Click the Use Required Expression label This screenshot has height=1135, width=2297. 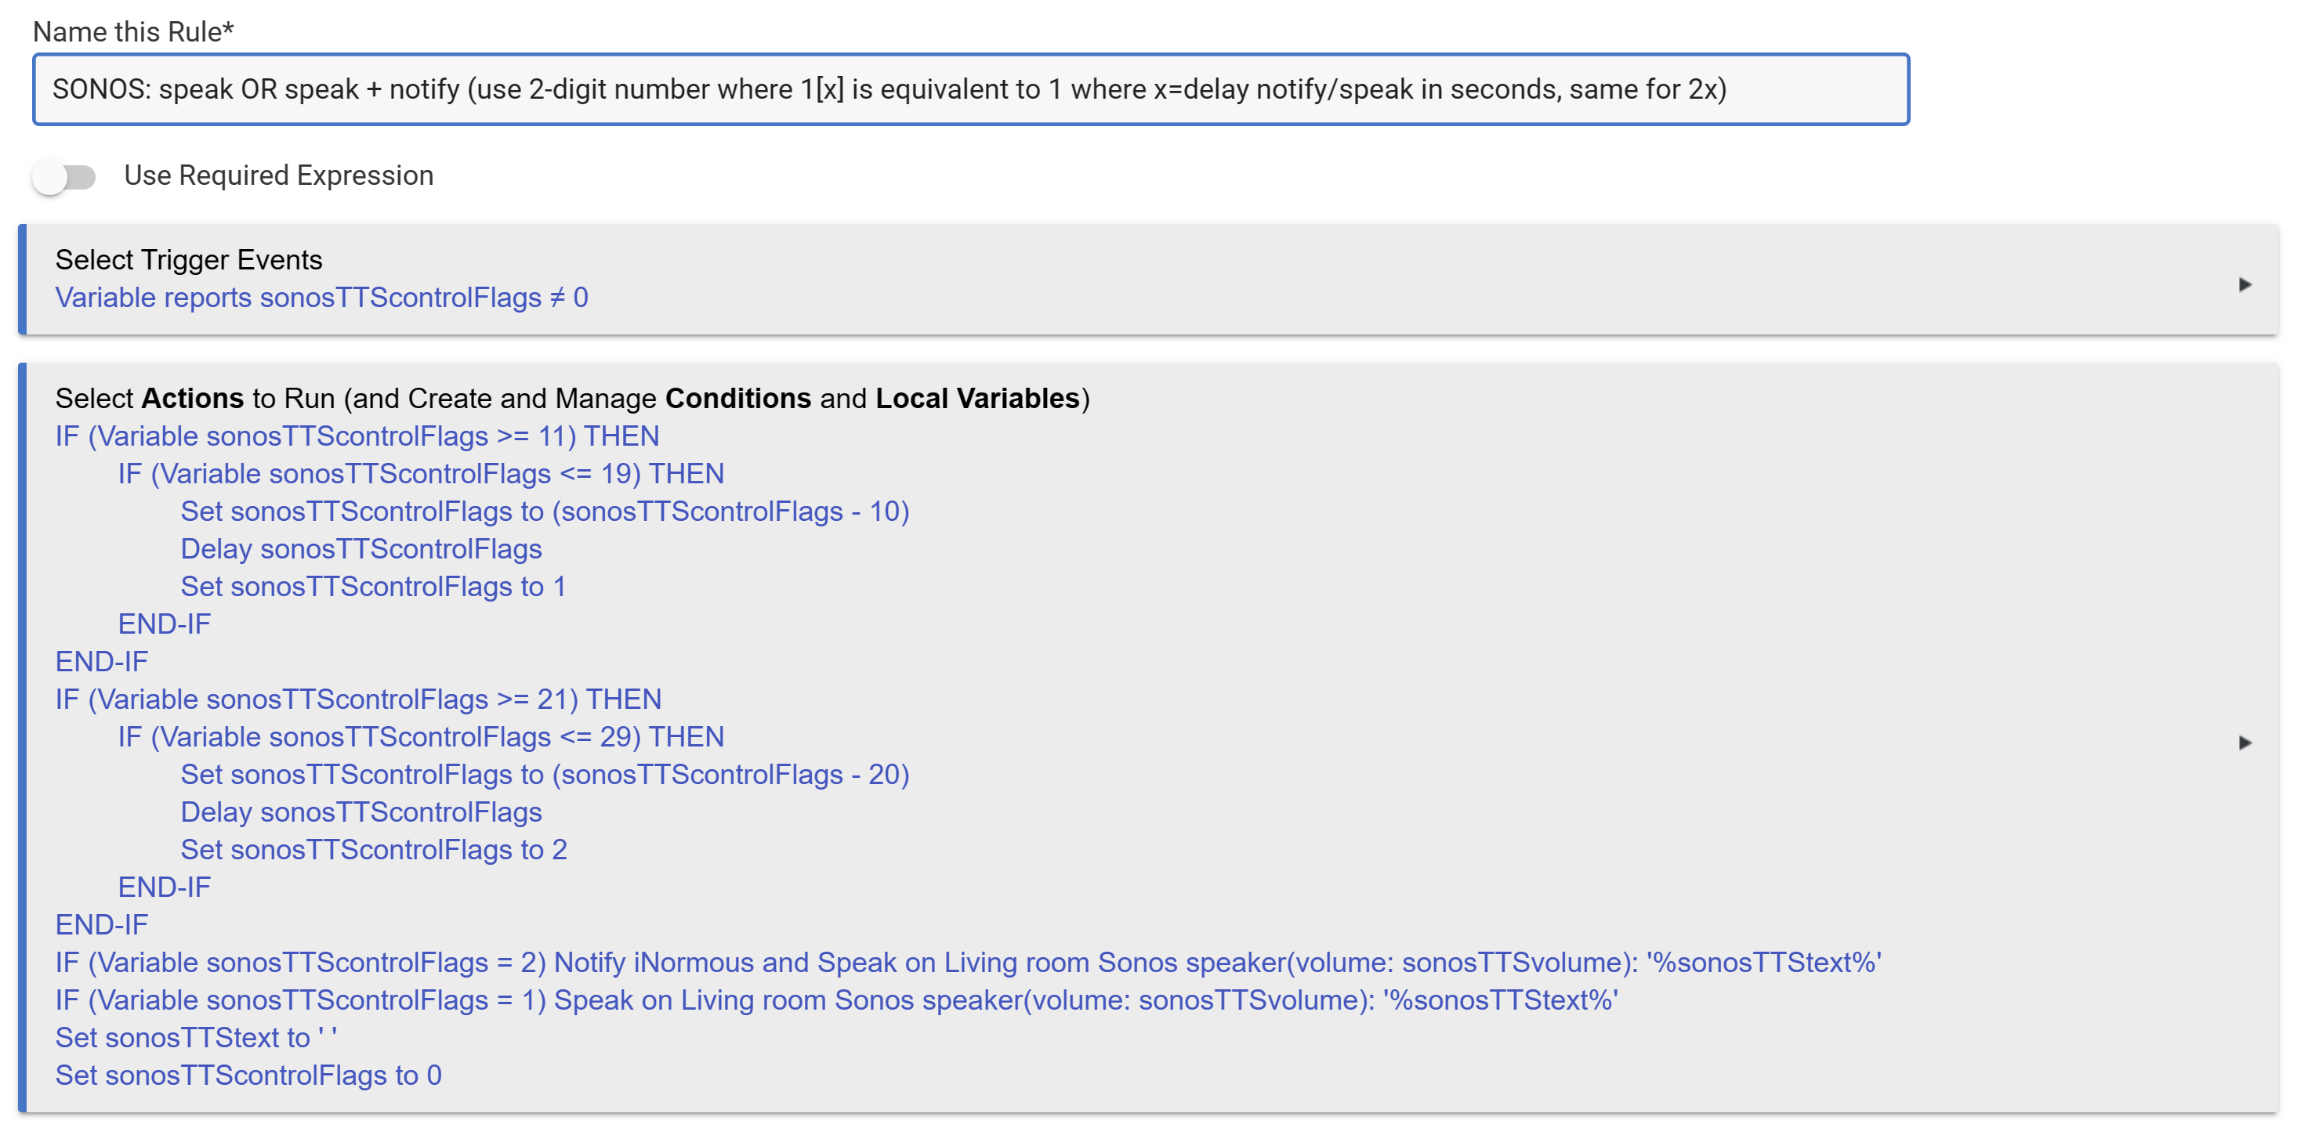point(278,175)
